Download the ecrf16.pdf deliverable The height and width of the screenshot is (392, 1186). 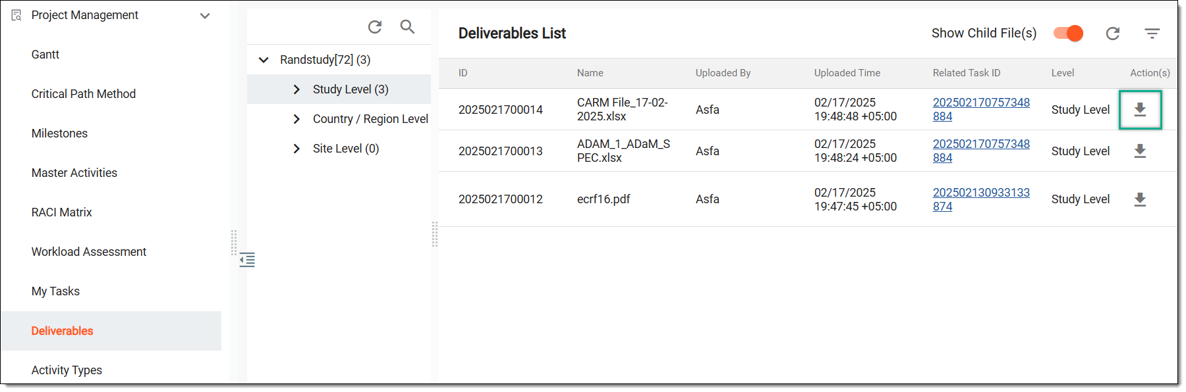click(1140, 199)
